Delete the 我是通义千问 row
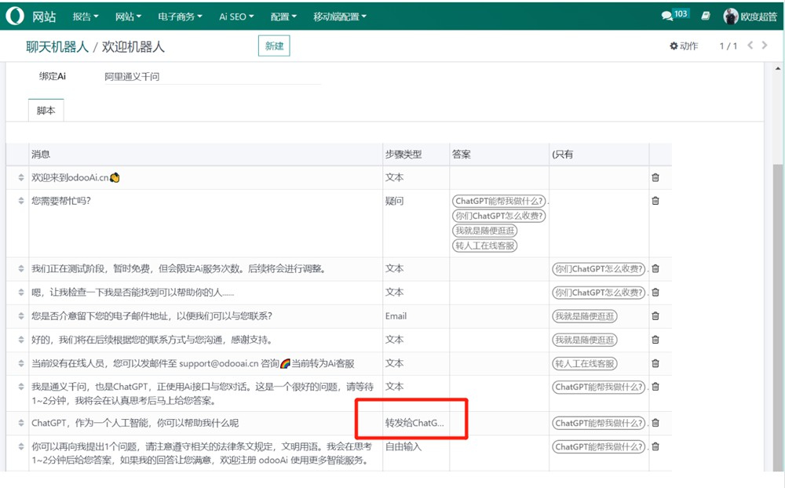The width and height of the screenshot is (785, 488). [655, 386]
